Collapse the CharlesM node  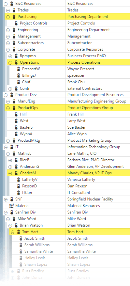(x=10, y=173)
